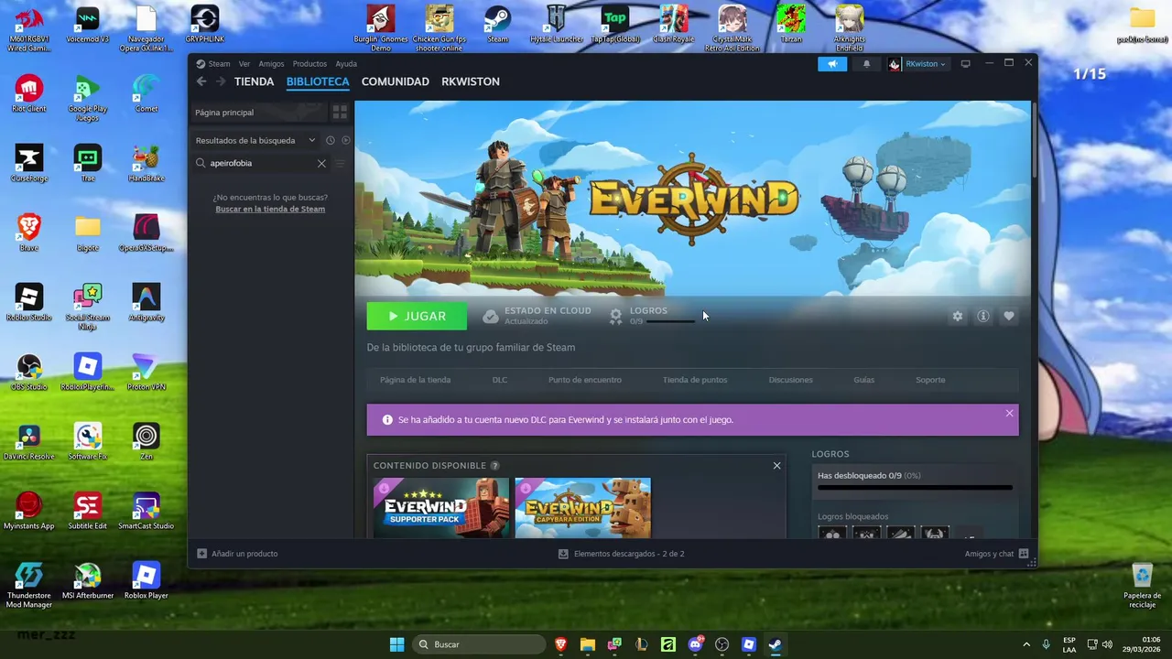Click into the library search field

pyautogui.click(x=263, y=163)
